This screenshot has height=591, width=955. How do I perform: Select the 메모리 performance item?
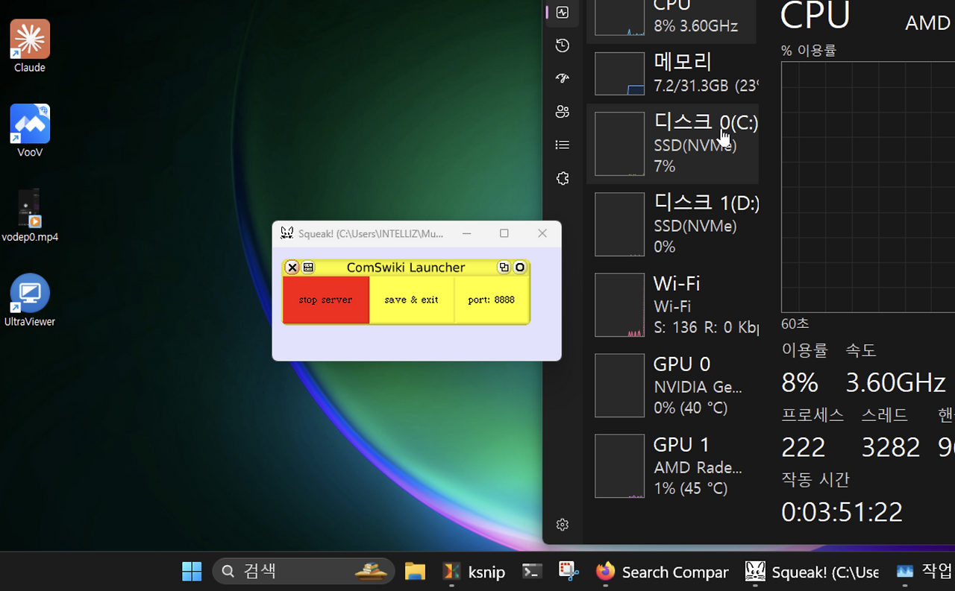672,73
